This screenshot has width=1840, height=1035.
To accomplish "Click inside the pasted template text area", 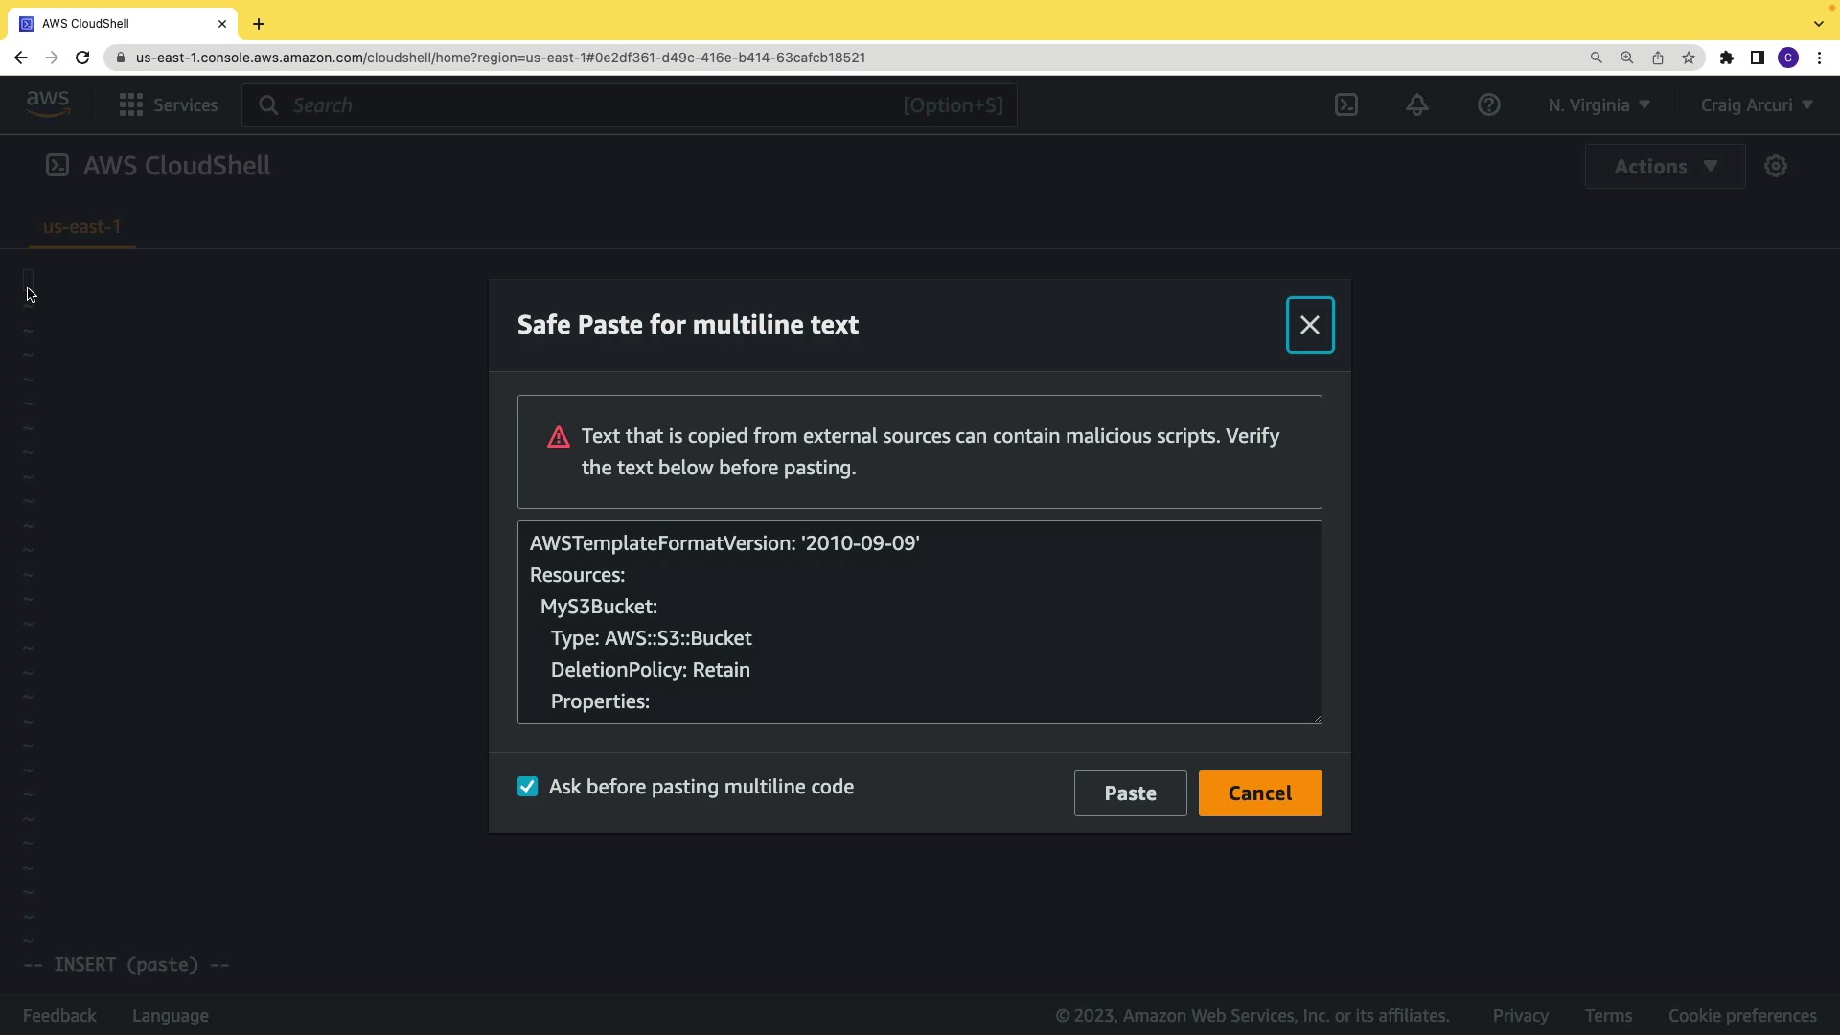I will (x=918, y=623).
